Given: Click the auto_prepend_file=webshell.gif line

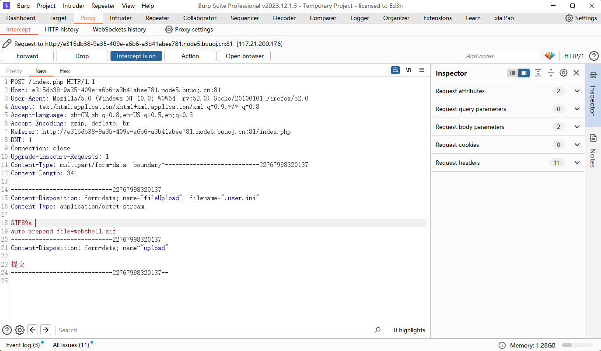Looking at the screenshot, I should tap(63, 231).
